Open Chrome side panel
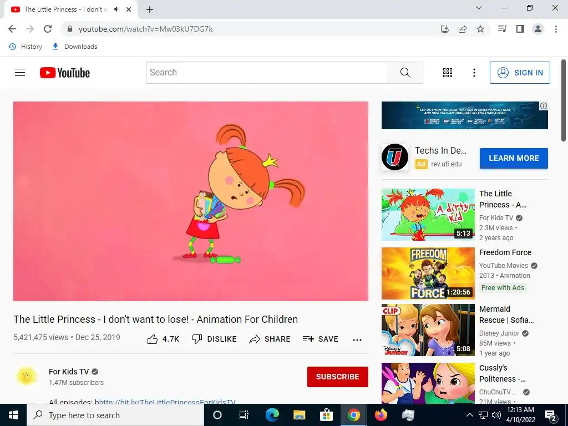 [520, 29]
